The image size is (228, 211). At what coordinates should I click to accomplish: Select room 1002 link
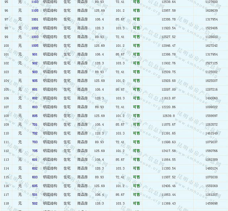click(35, 28)
